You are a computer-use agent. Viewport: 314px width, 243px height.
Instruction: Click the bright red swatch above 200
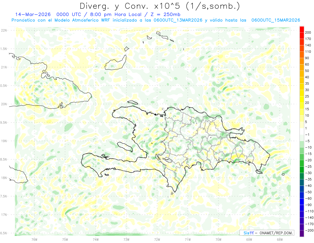coord(302,29)
